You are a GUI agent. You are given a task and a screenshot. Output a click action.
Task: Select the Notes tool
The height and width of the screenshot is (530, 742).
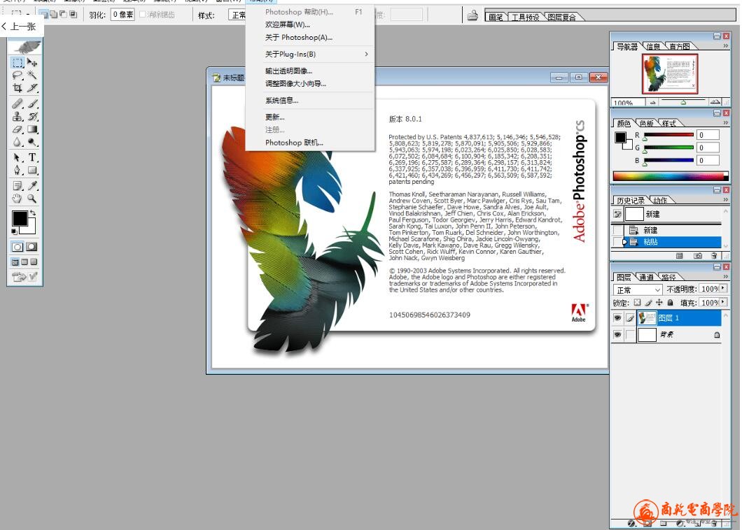17,186
